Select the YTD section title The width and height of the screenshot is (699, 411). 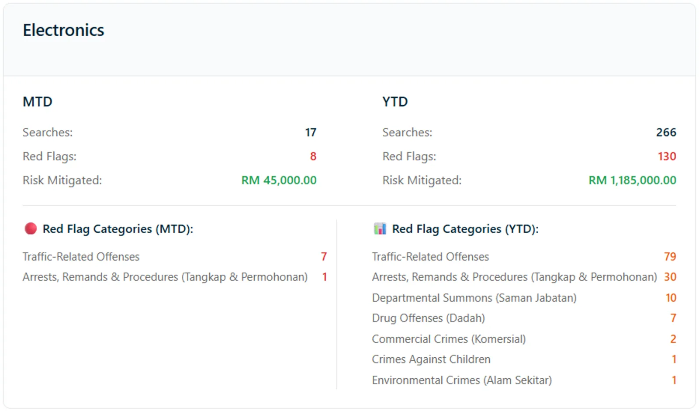coord(395,102)
